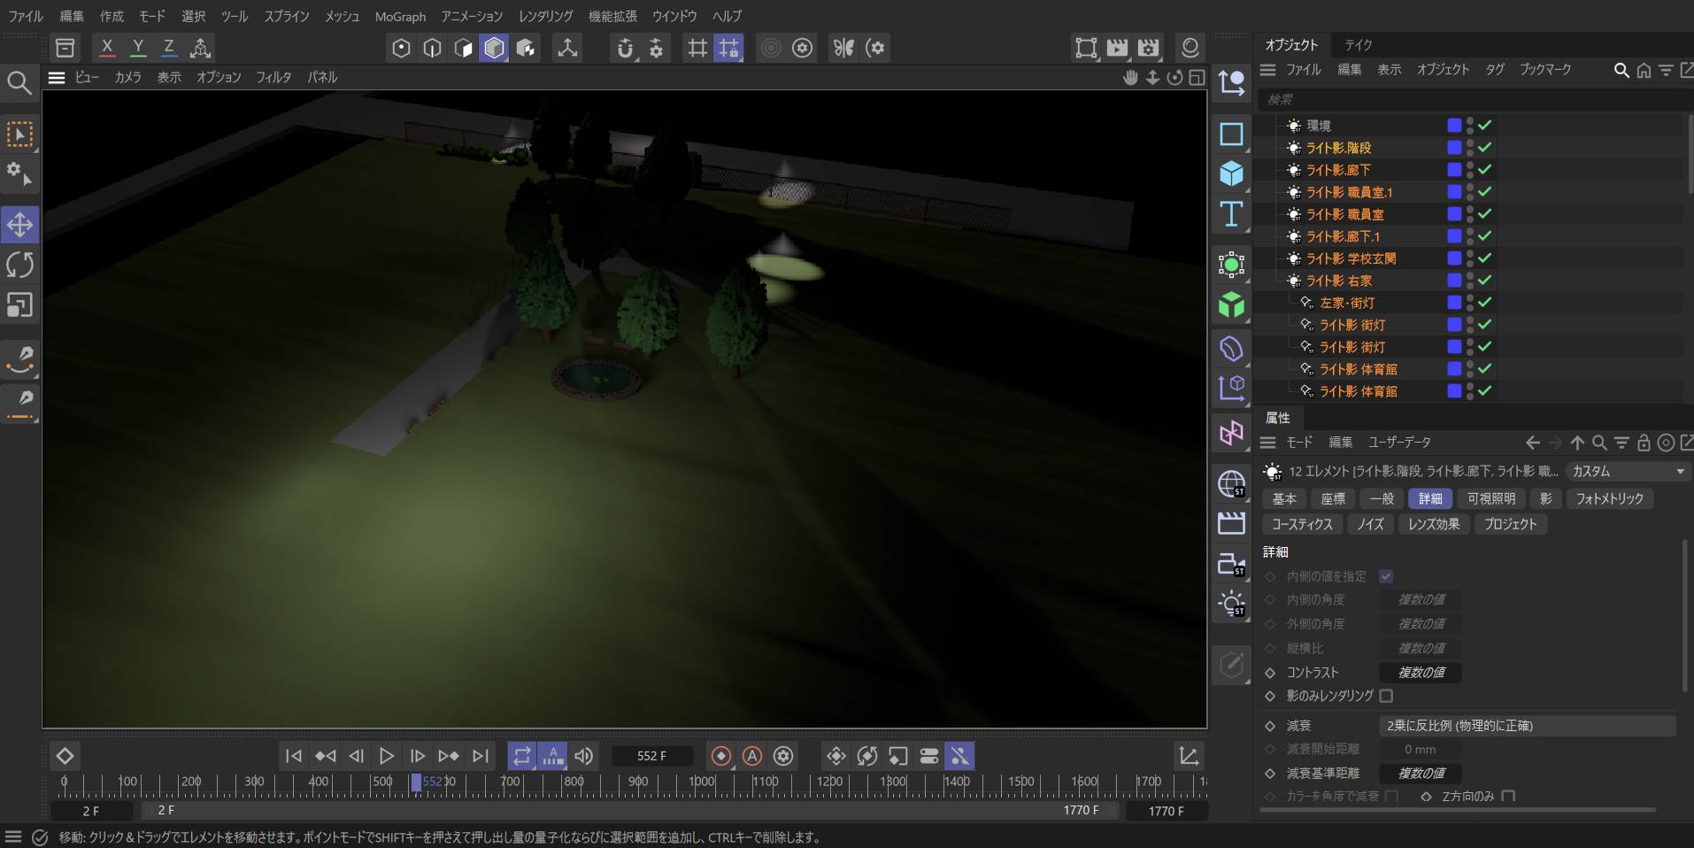
Task: Select the Scale tool icon
Action: (x=19, y=305)
